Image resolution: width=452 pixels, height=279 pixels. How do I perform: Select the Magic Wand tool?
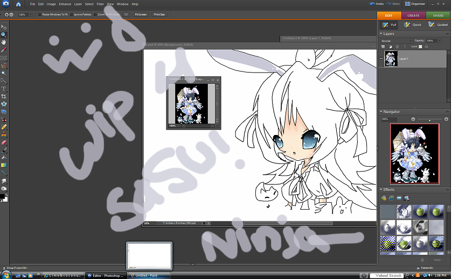point(4,73)
